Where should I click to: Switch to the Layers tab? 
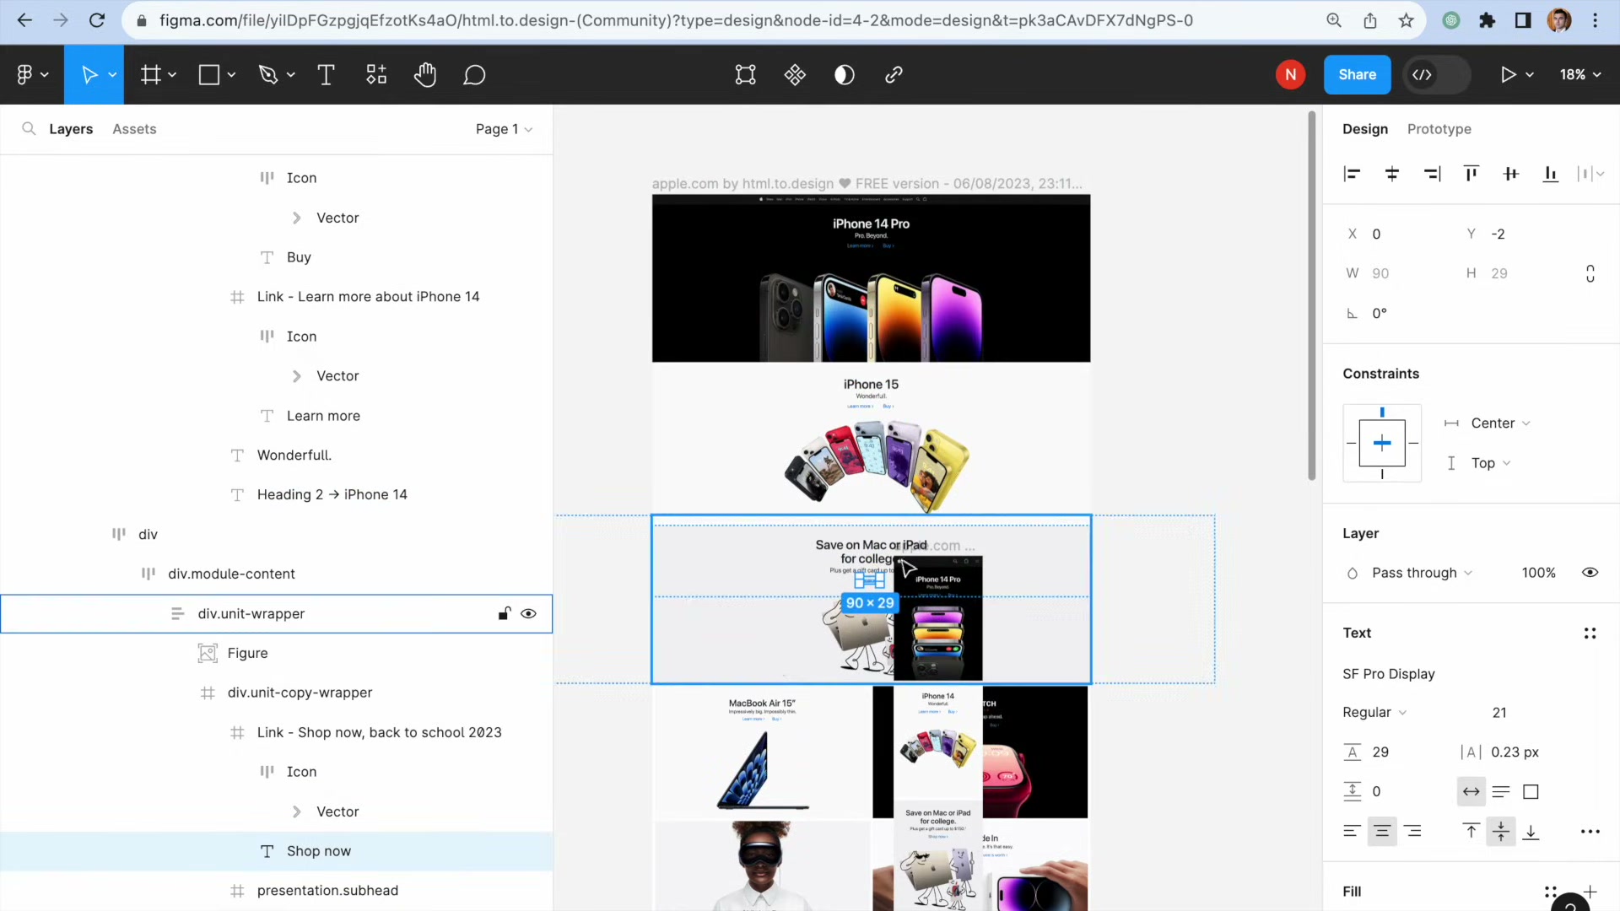[x=71, y=129]
